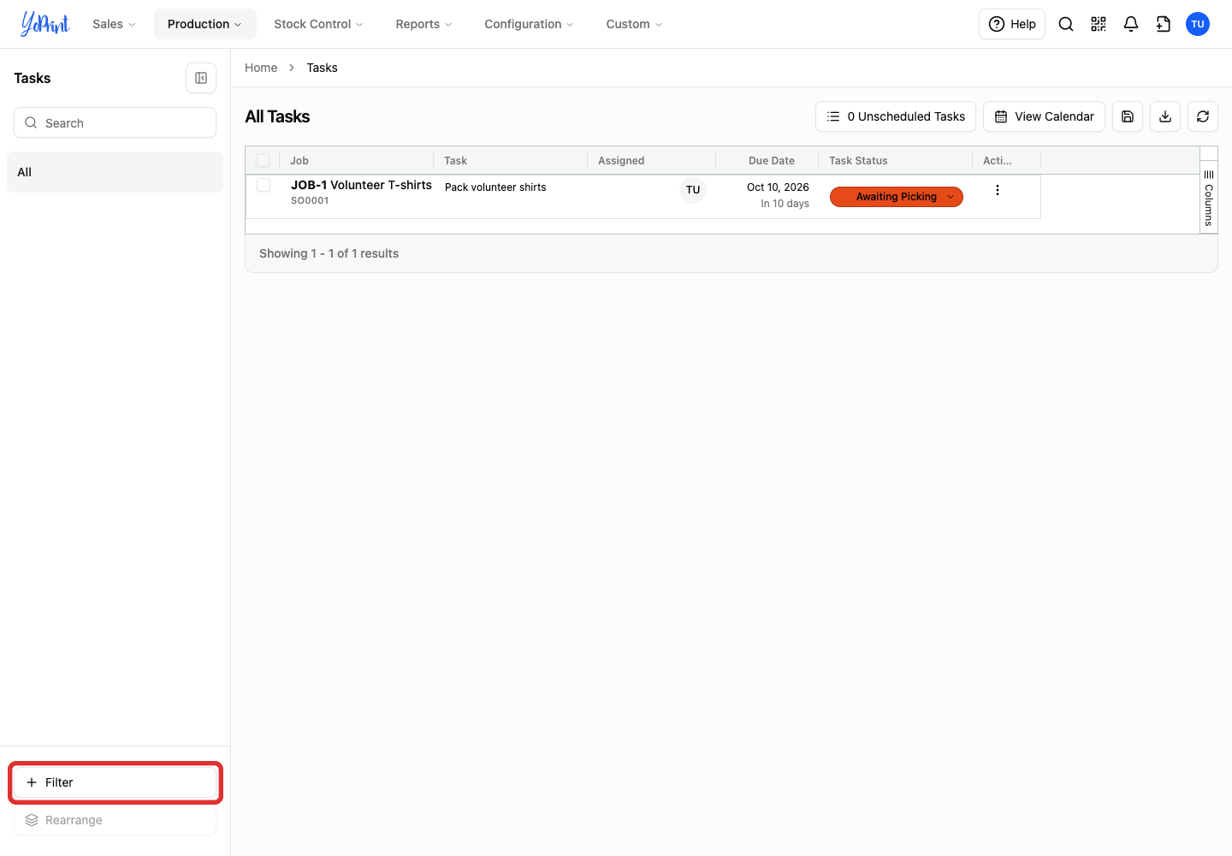Click the Tasks breadcrumb text
This screenshot has height=856, width=1232.
[323, 68]
